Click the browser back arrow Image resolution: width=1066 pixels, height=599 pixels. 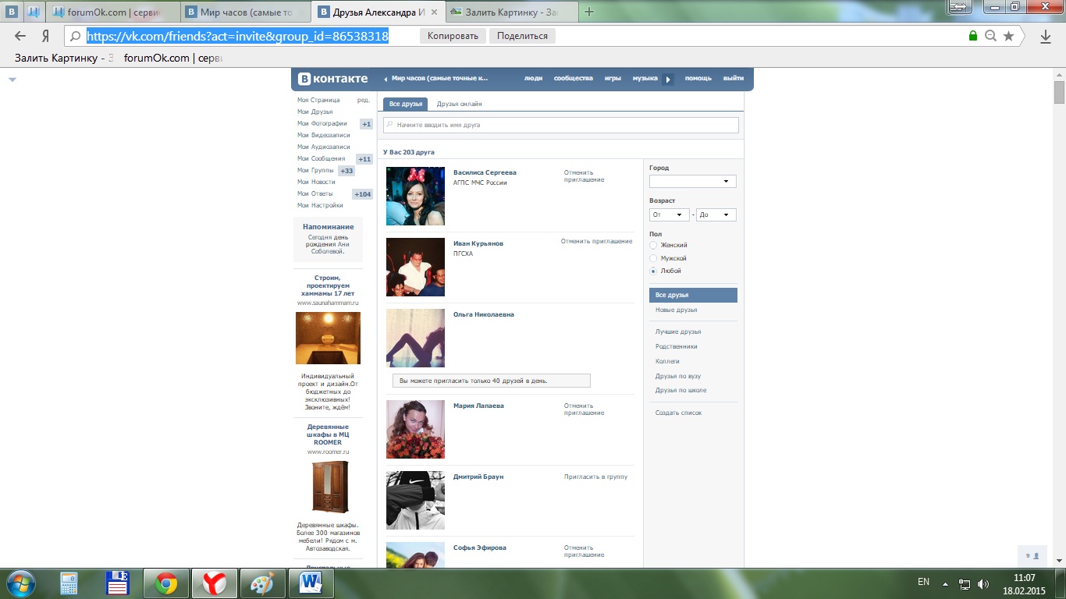[20, 36]
